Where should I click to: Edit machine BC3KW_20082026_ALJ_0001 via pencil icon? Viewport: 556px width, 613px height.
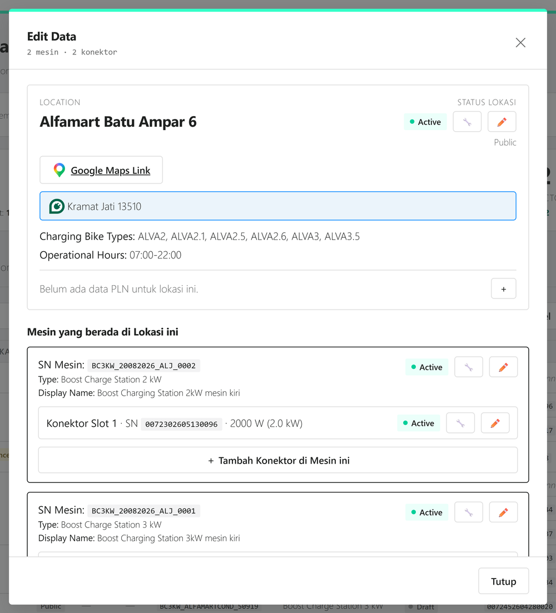click(503, 512)
